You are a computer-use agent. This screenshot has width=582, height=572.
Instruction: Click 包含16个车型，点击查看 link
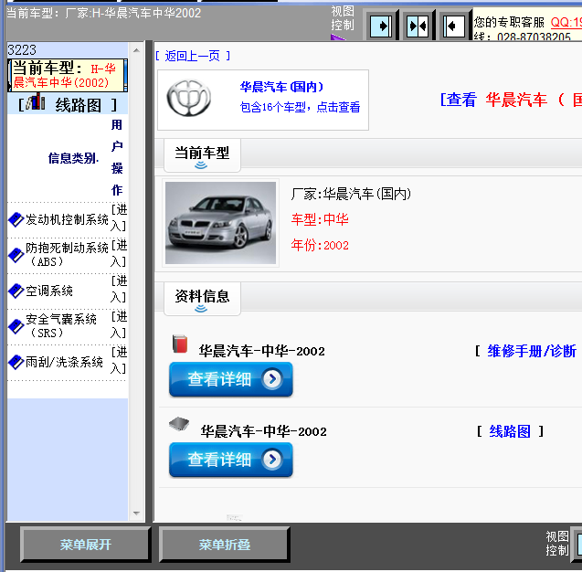click(300, 107)
